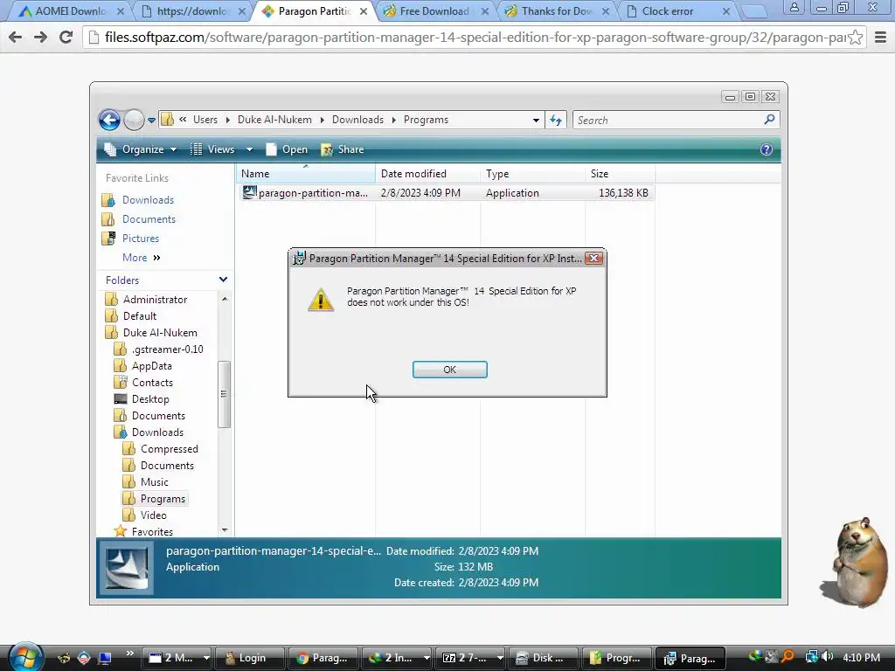Viewport: 895px width, 671px height.
Task: Select the Duke Al-Nukem folder in tree
Action: tap(160, 333)
